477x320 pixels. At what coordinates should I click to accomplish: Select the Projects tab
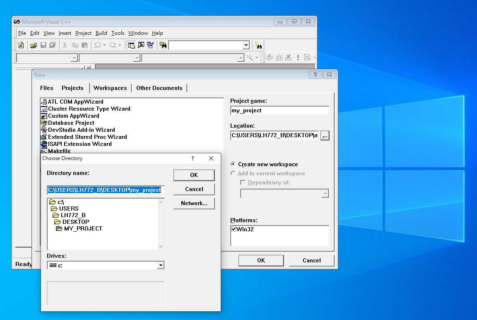point(72,88)
